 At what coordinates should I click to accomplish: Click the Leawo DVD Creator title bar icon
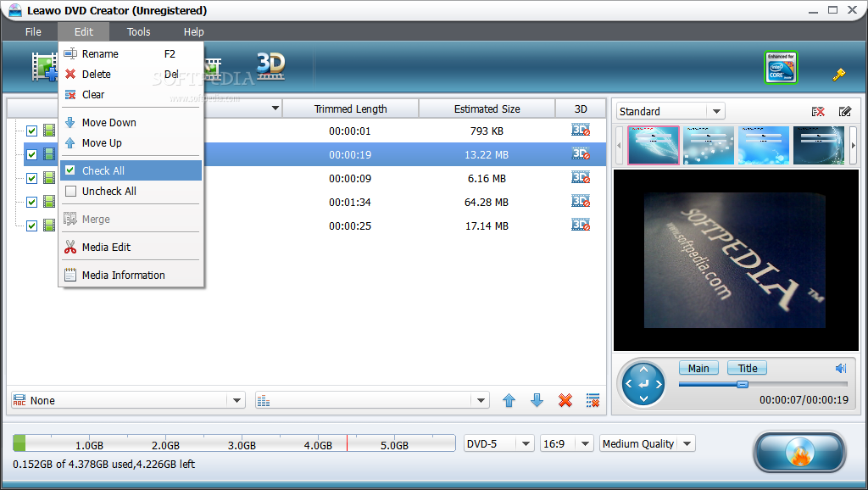pyautogui.click(x=14, y=10)
